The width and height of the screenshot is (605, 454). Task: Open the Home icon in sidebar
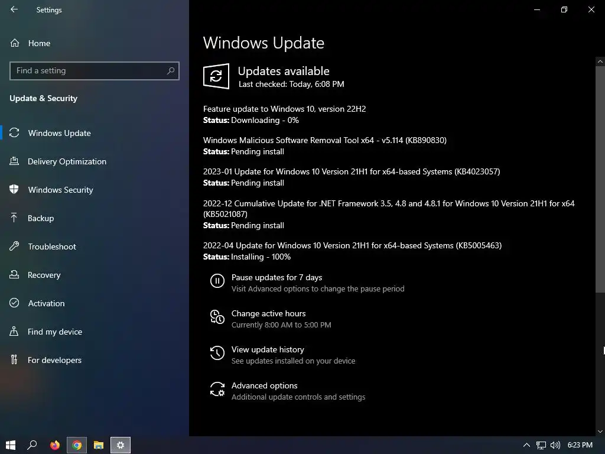(15, 43)
